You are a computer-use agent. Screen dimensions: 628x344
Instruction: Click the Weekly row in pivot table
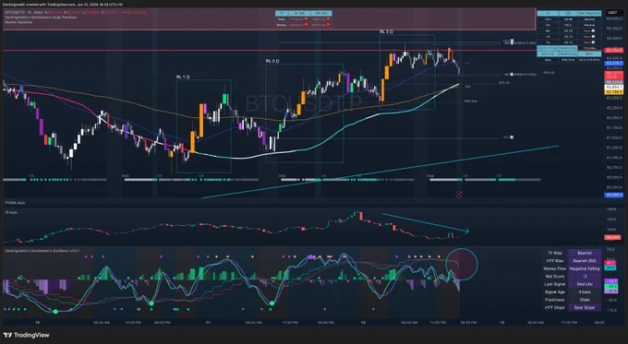(x=304, y=25)
